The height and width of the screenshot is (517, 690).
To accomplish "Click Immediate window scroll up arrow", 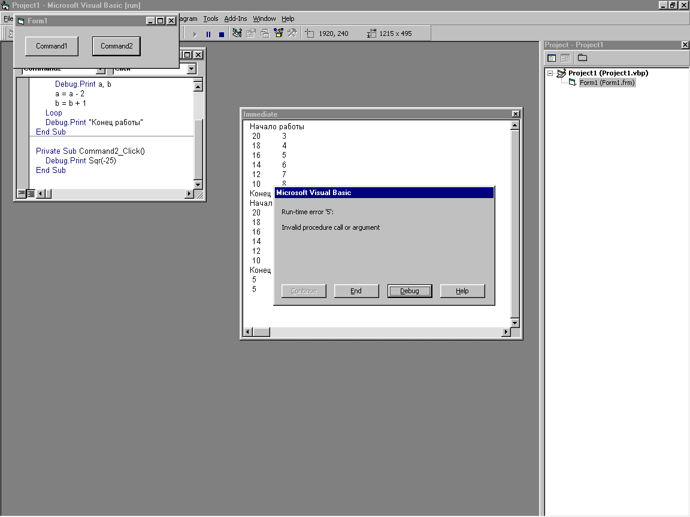I will 515,126.
